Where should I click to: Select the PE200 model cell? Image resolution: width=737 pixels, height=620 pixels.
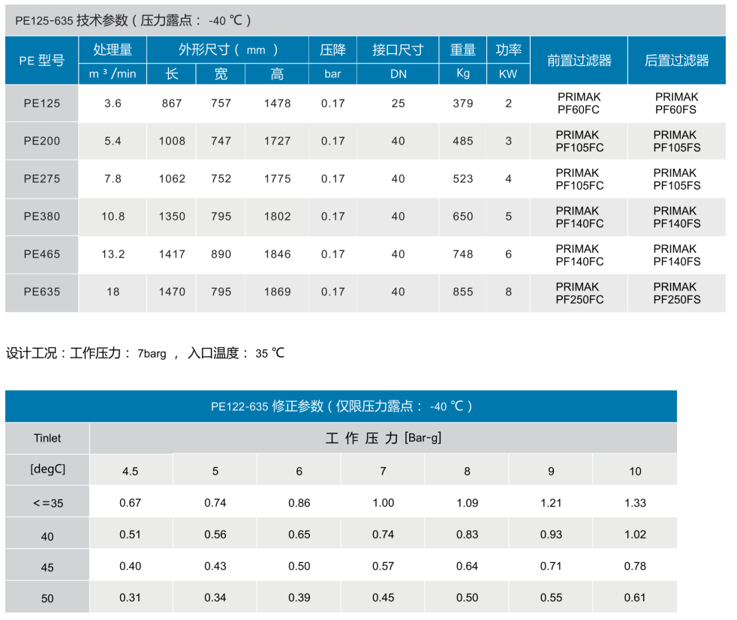[41, 141]
